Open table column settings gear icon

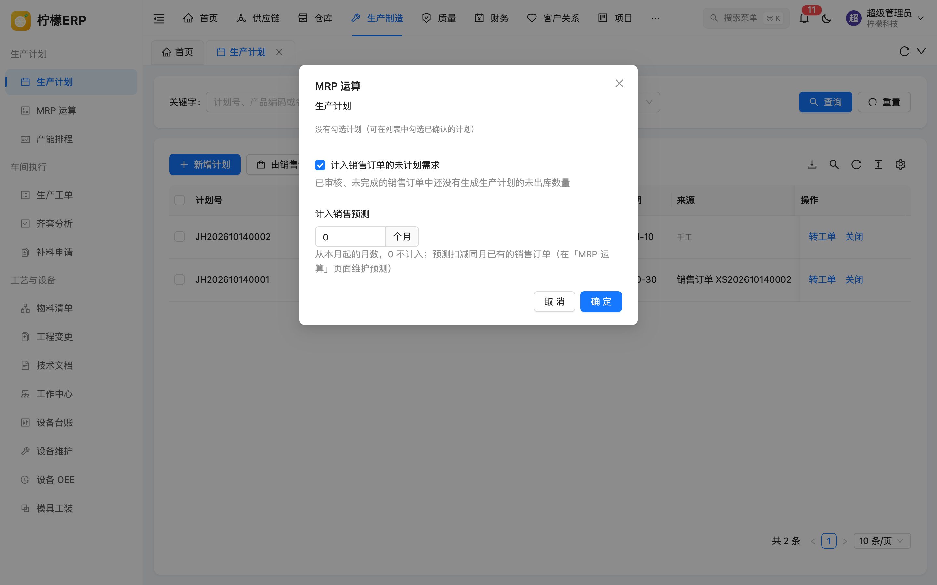pos(900,164)
